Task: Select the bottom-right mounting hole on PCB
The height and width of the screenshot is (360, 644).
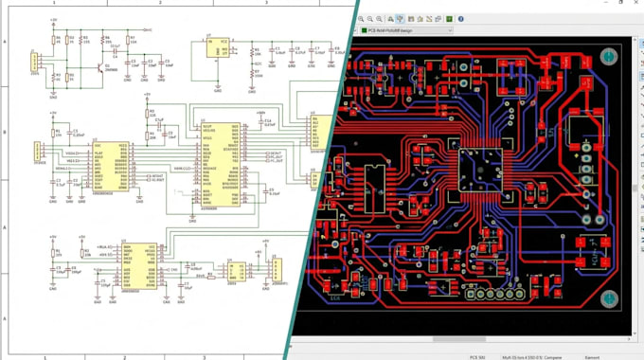Action: 609,298
